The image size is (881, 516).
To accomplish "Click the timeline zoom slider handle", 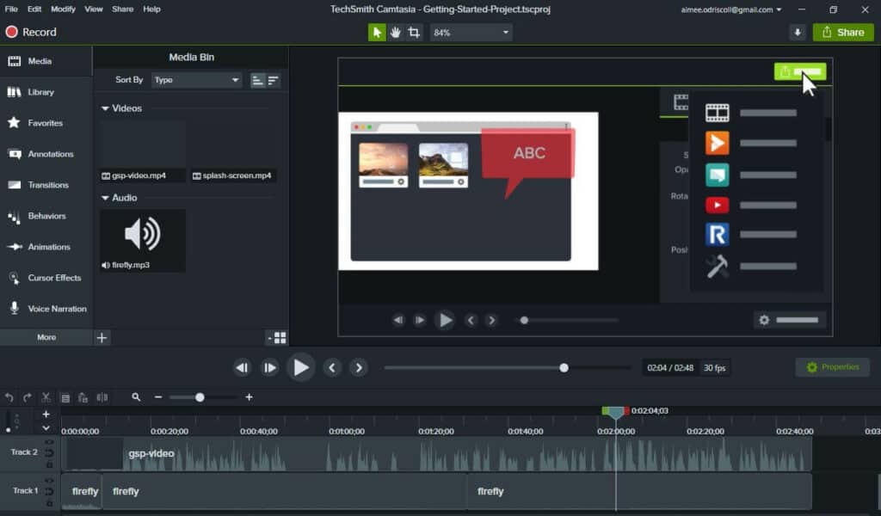I will [200, 397].
